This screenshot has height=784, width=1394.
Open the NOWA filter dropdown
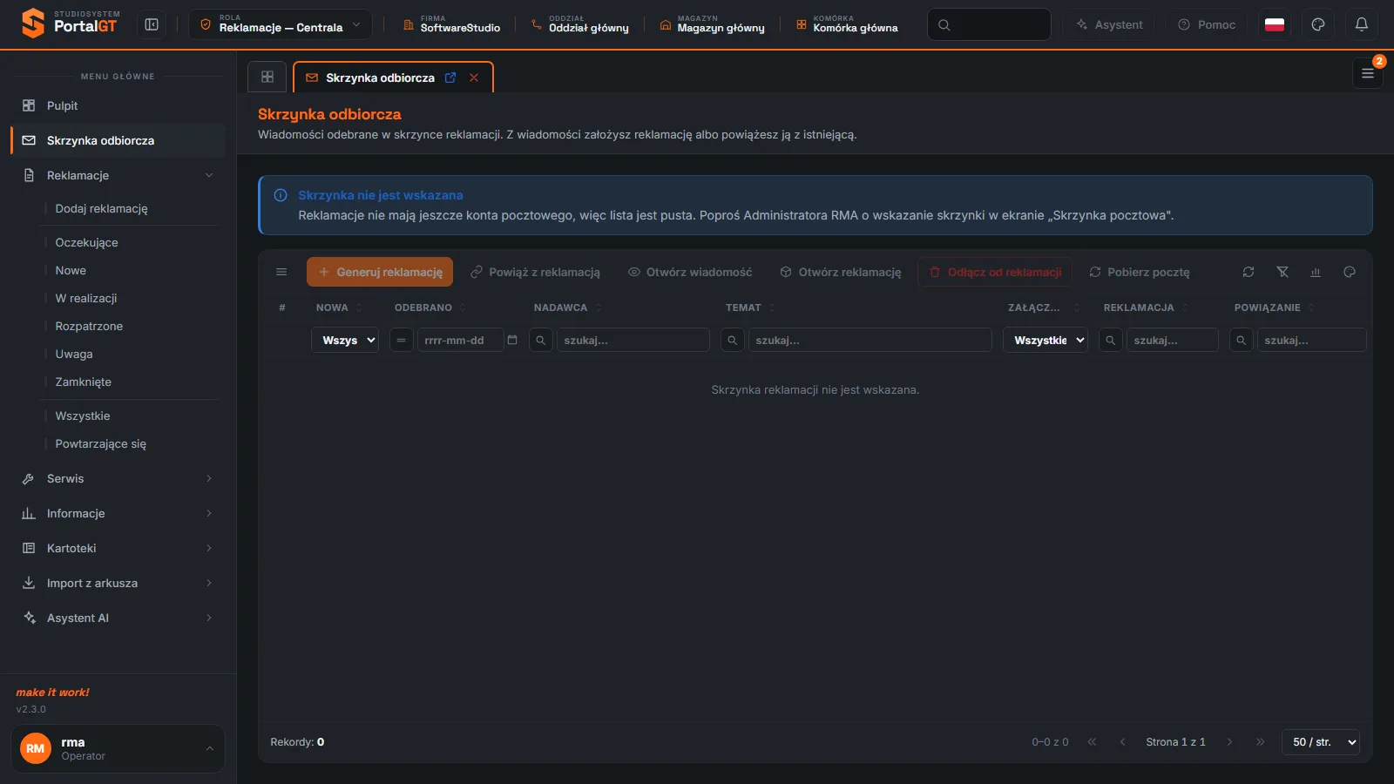345,340
